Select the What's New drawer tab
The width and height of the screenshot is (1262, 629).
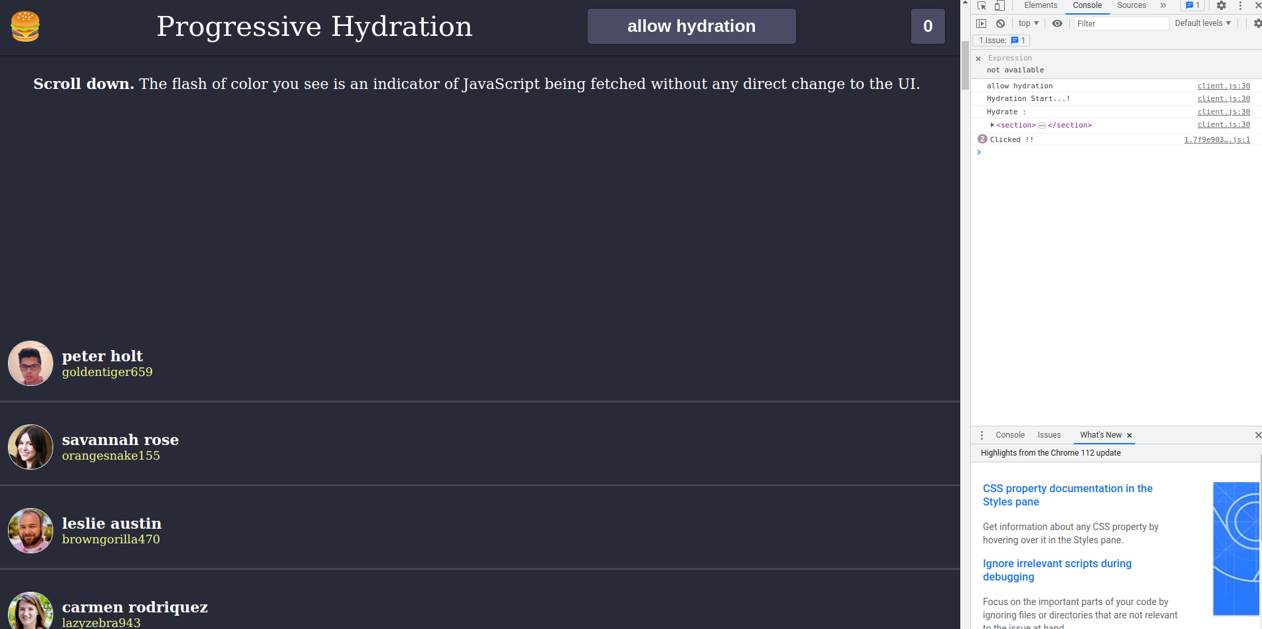(1101, 435)
